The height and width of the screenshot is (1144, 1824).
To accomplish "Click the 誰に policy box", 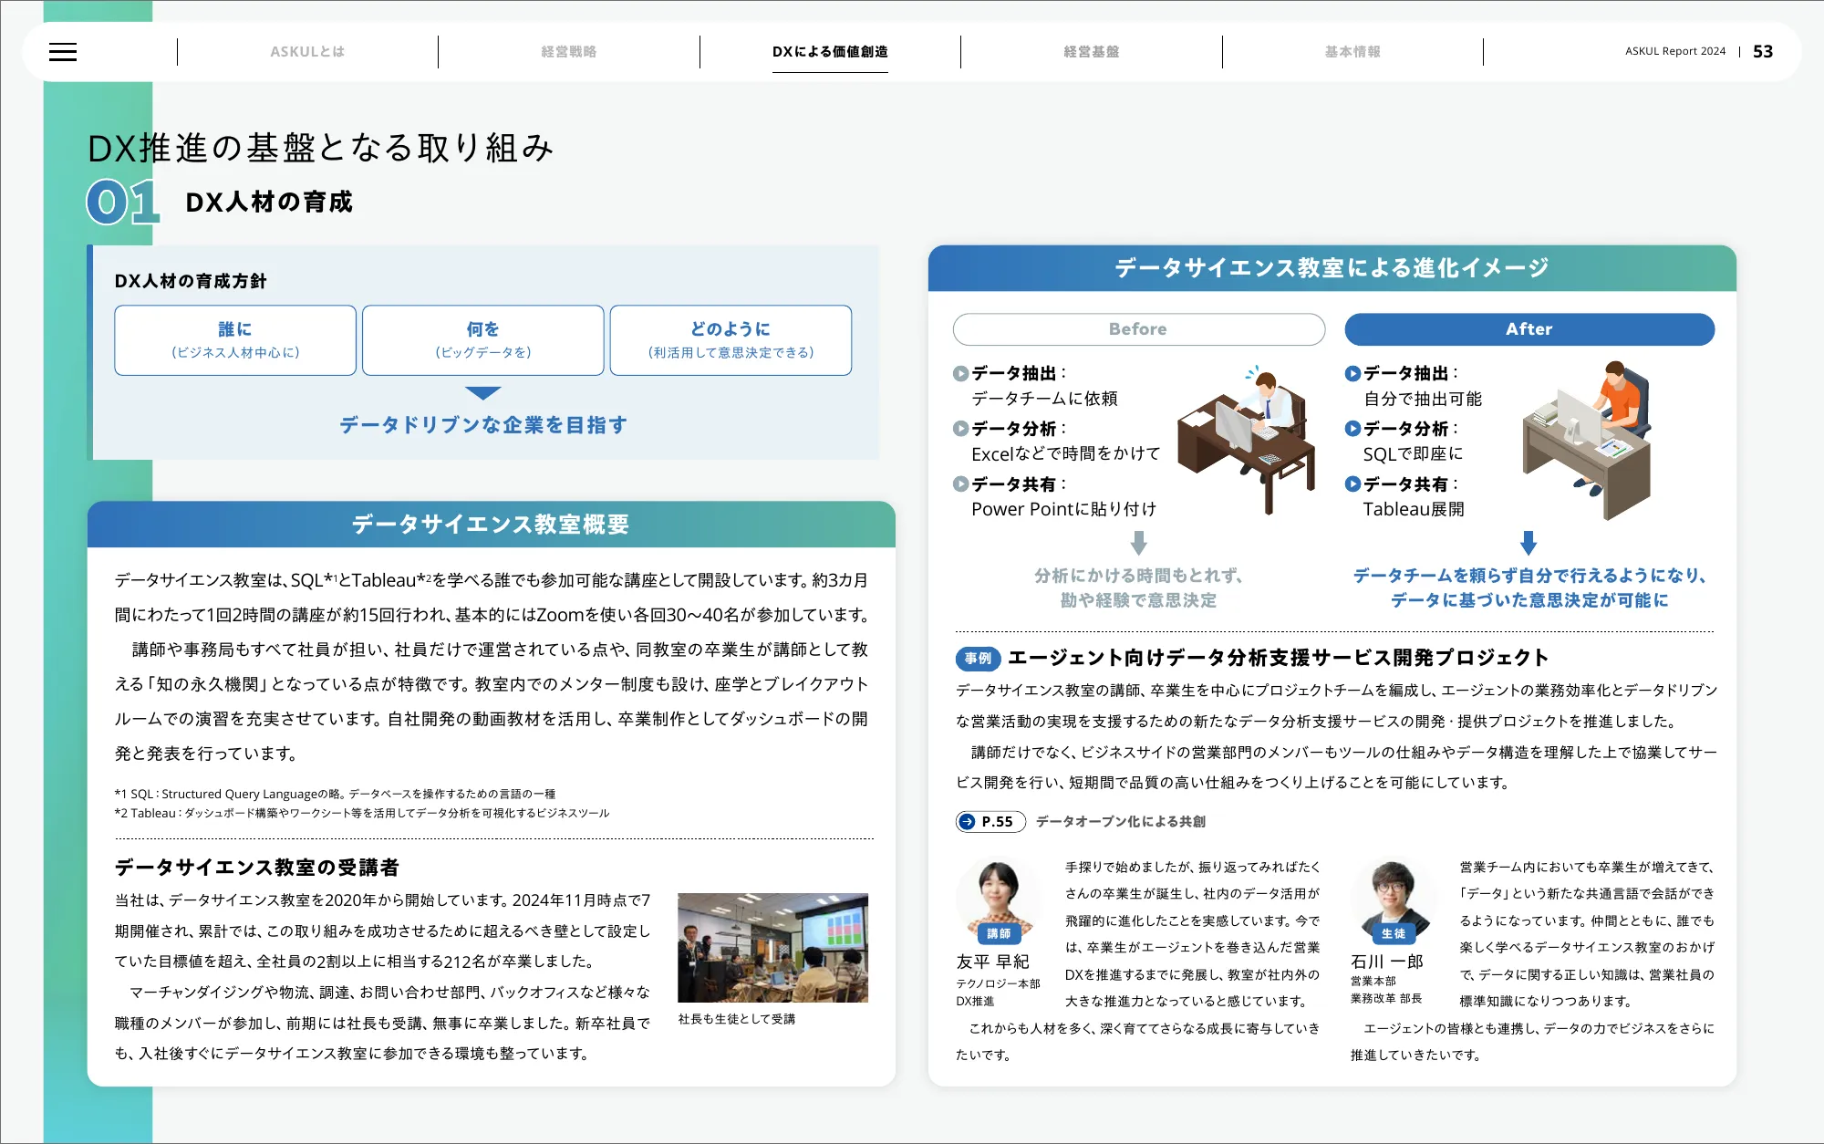I will (x=235, y=340).
